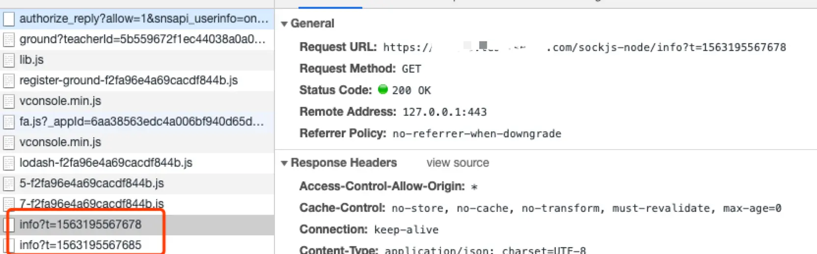Viewport: 817px width, 254px height.
Task: Select the 7-f2fa96e4a69cacdf844b.js request
Action: 137,203
